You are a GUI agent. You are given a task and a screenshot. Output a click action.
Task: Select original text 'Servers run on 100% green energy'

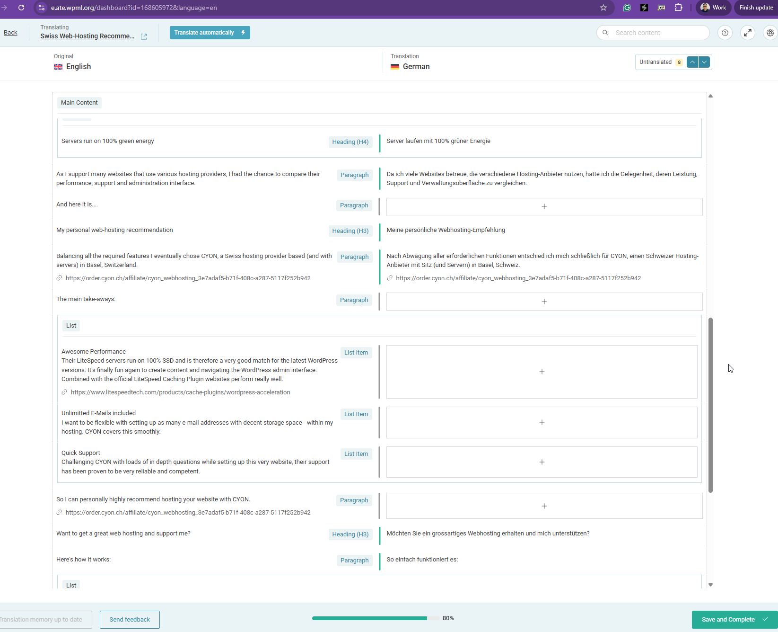(108, 141)
